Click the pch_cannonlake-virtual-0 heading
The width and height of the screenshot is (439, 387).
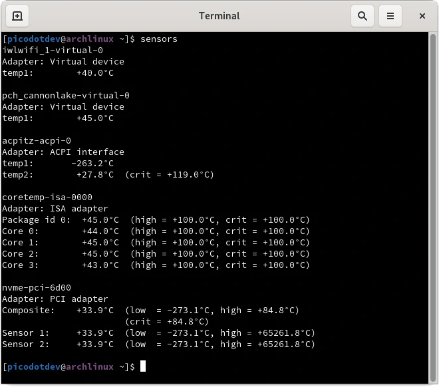[66, 95]
